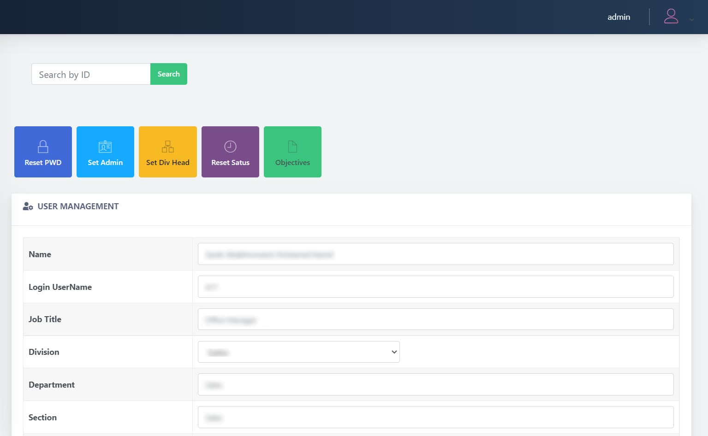Select the Set Div Head tile

point(168,152)
